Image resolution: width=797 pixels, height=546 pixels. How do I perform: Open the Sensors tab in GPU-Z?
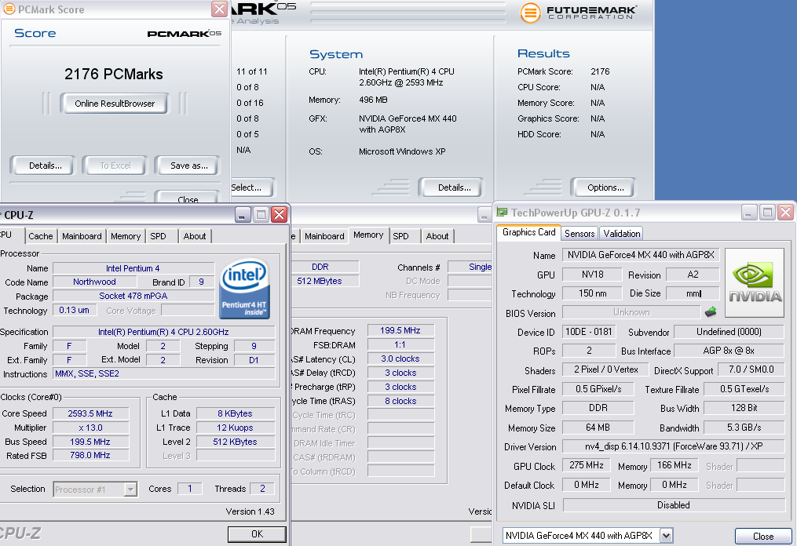click(x=579, y=234)
